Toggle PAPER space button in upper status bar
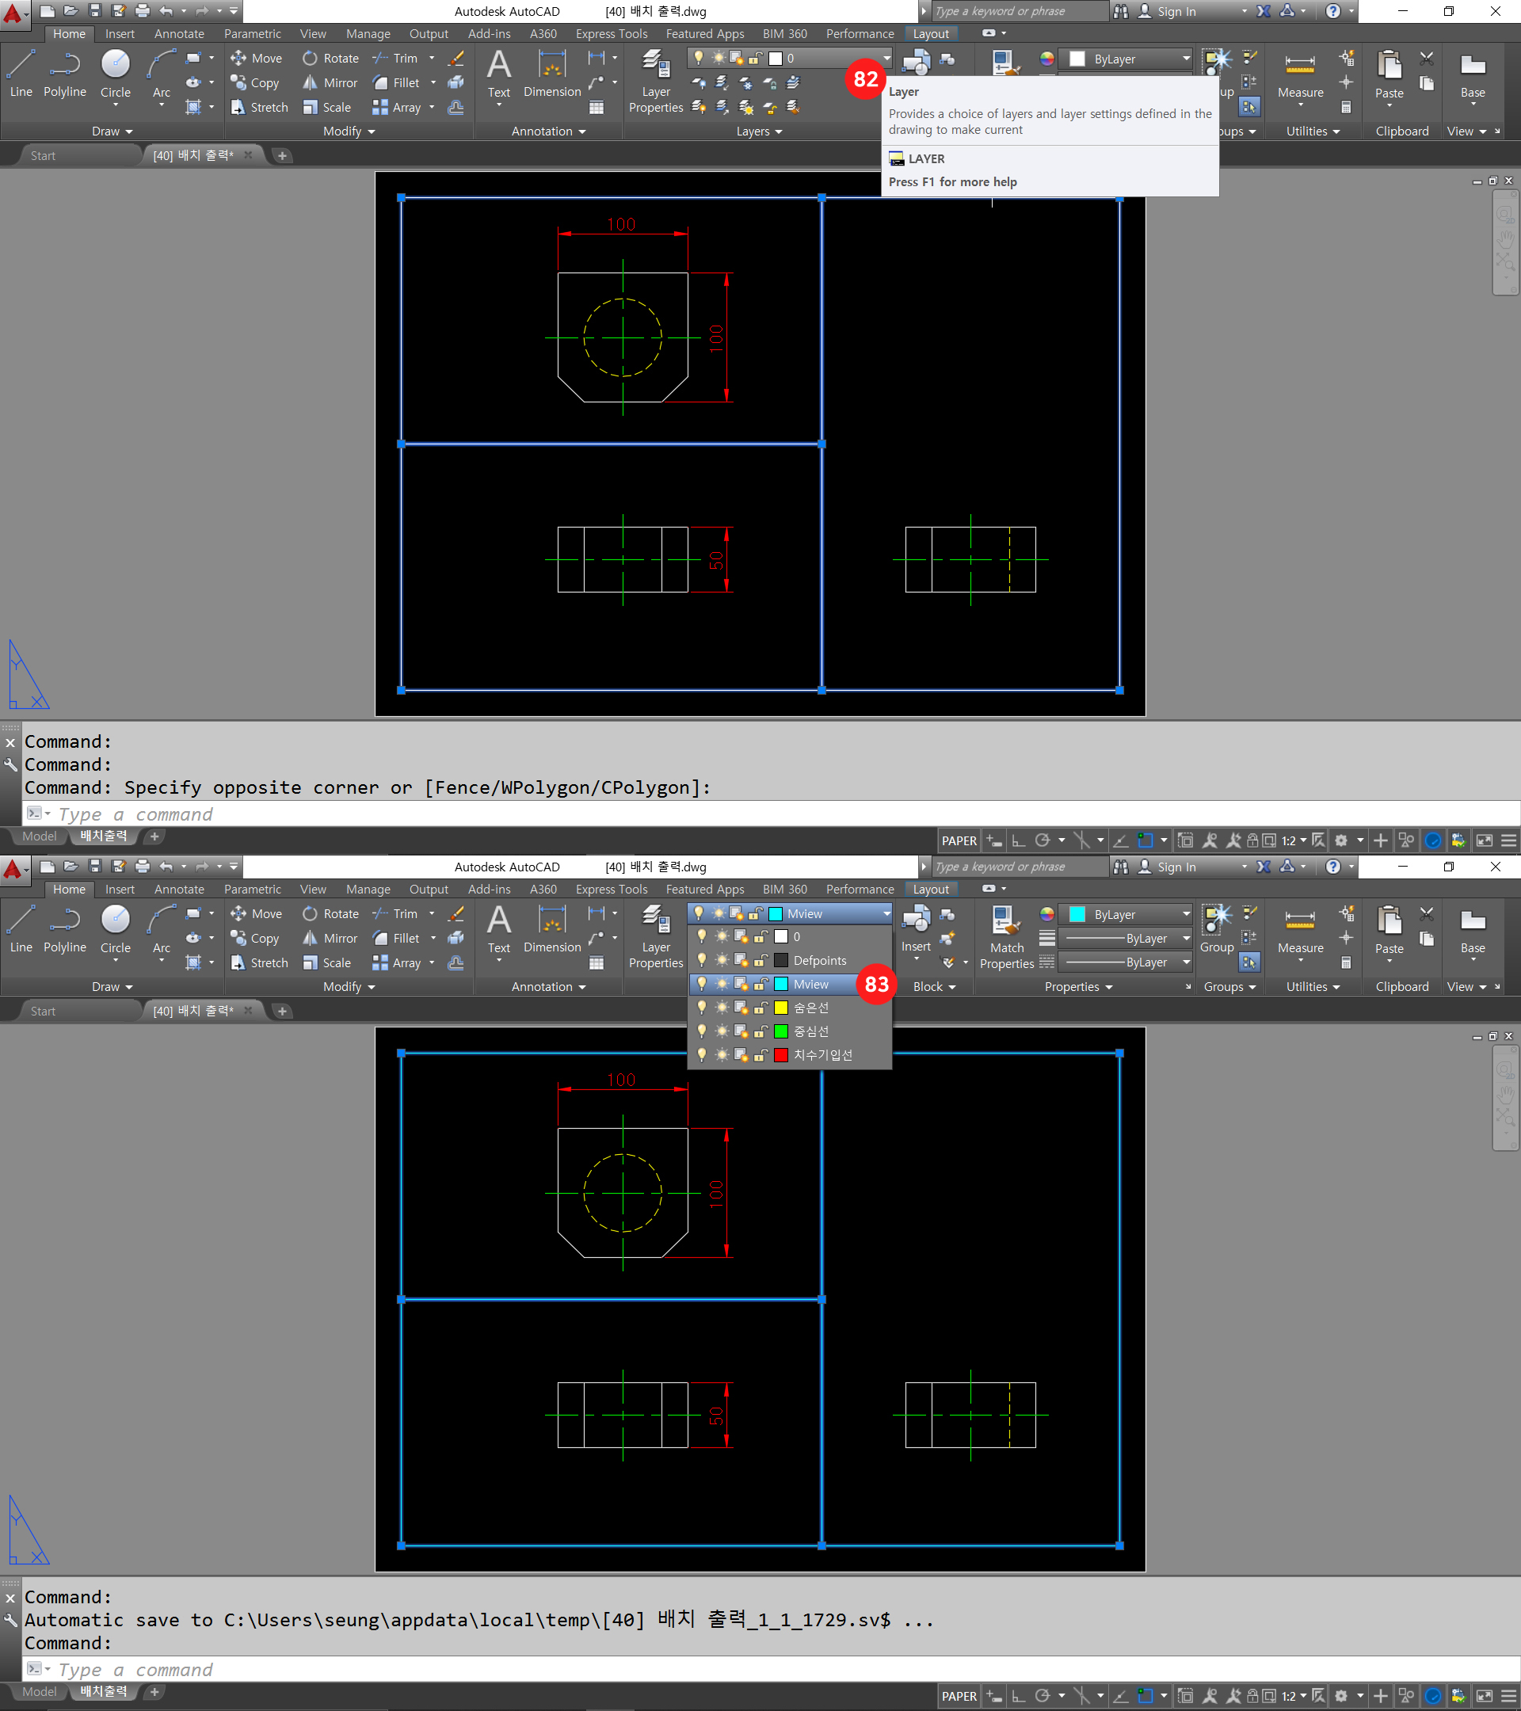Screen dimensions: 1521x1711 959,840
